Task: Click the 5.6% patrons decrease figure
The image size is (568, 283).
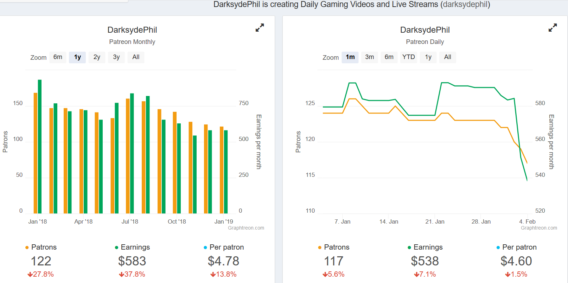Action: (x=333, y=274)
